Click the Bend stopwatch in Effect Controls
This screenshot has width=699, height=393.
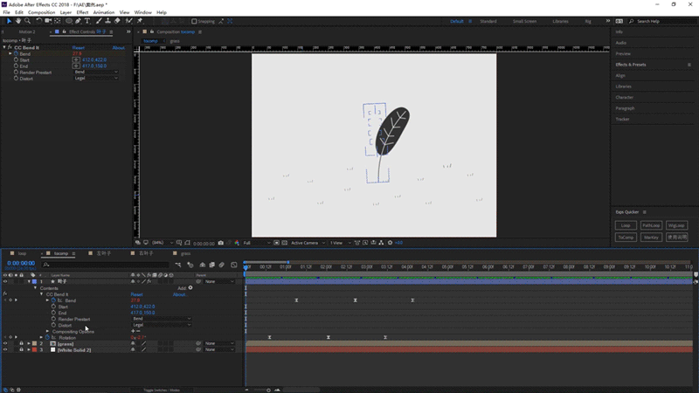point(16,53)
